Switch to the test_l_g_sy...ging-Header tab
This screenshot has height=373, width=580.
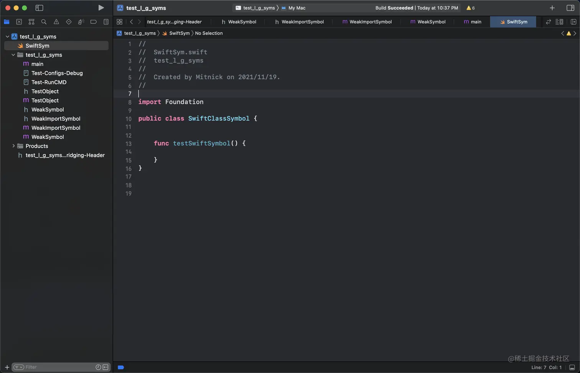click(174, 22)
